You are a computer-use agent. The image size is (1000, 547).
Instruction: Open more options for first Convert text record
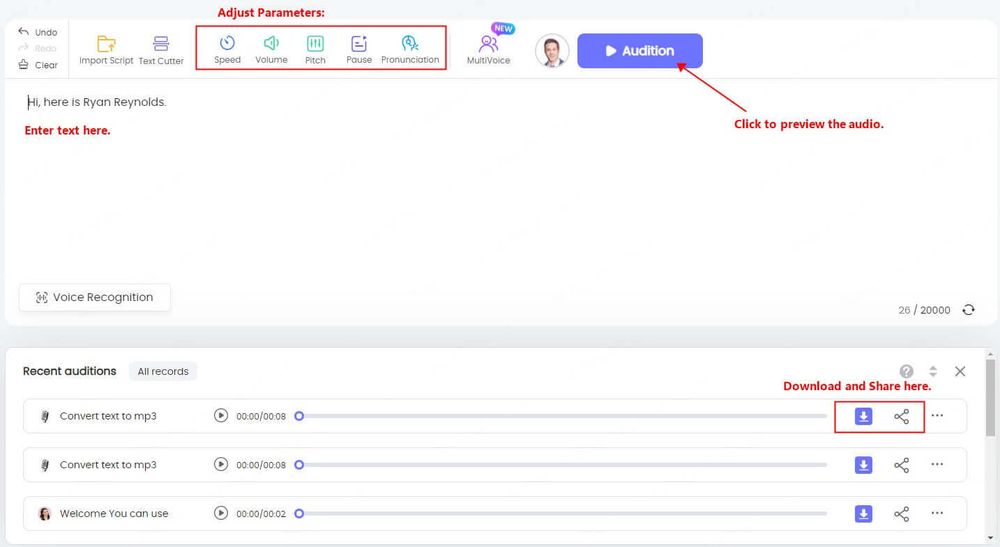tap(937, 416)
